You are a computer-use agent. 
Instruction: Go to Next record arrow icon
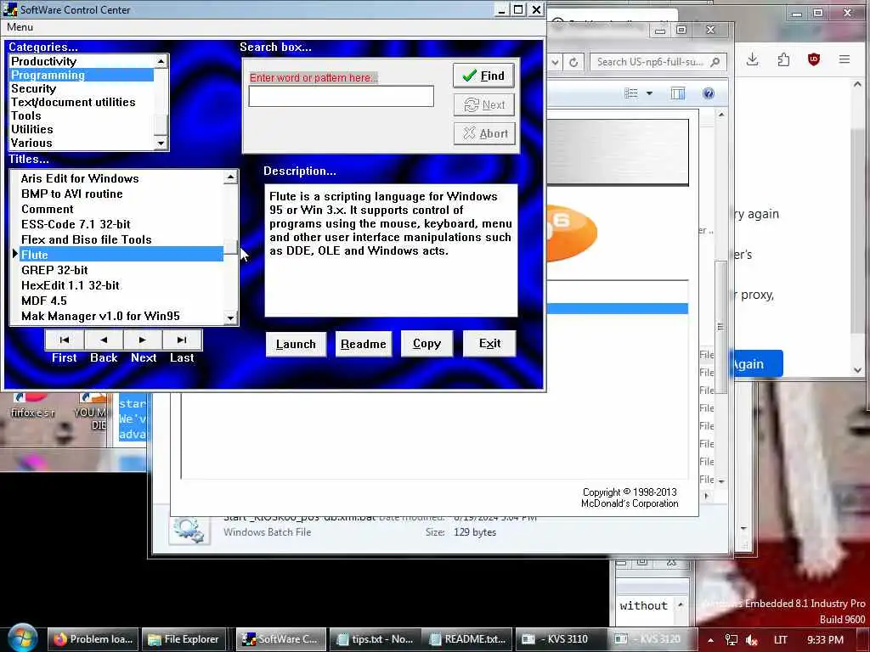click(x=143, y=340)
